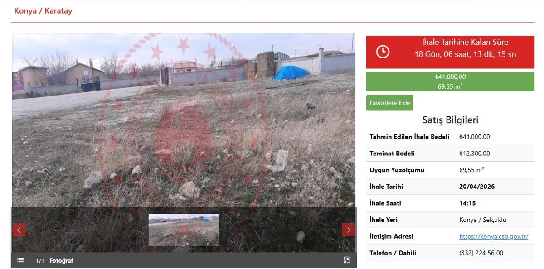Click the phone number (332) 224 56 00
544x269 pixels.
click(x=481, y=253)
